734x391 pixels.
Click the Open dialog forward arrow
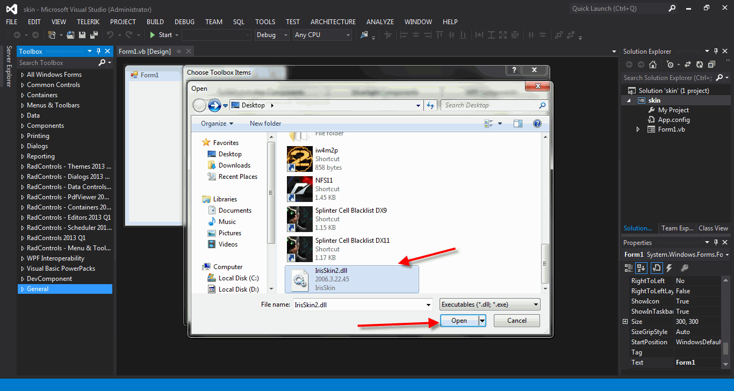pyautogui.click(x=214, y=105)
